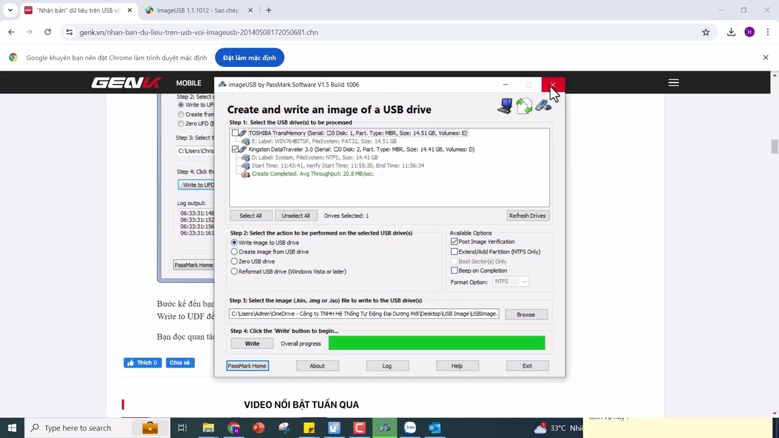Image resolution: width=779 pixels, height=438 pixels.
Task: Reload the page in Chrome
Action: (x=47, y=32)
